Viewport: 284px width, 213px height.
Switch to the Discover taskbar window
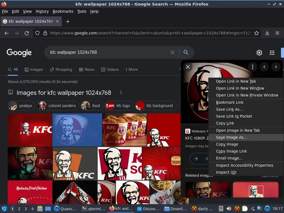[x=149, y=209]
